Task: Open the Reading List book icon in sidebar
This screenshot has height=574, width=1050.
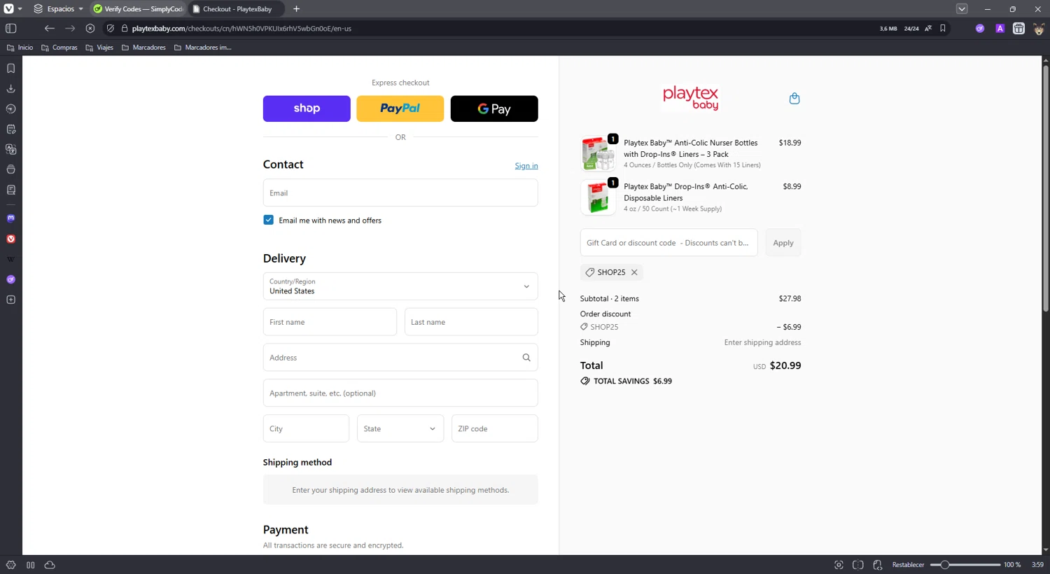Action: click(x=10, y=190)
